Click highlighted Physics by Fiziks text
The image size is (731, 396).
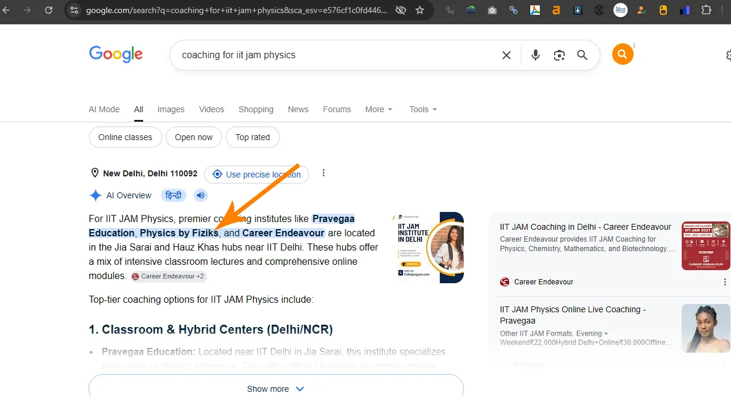[179, 233]
